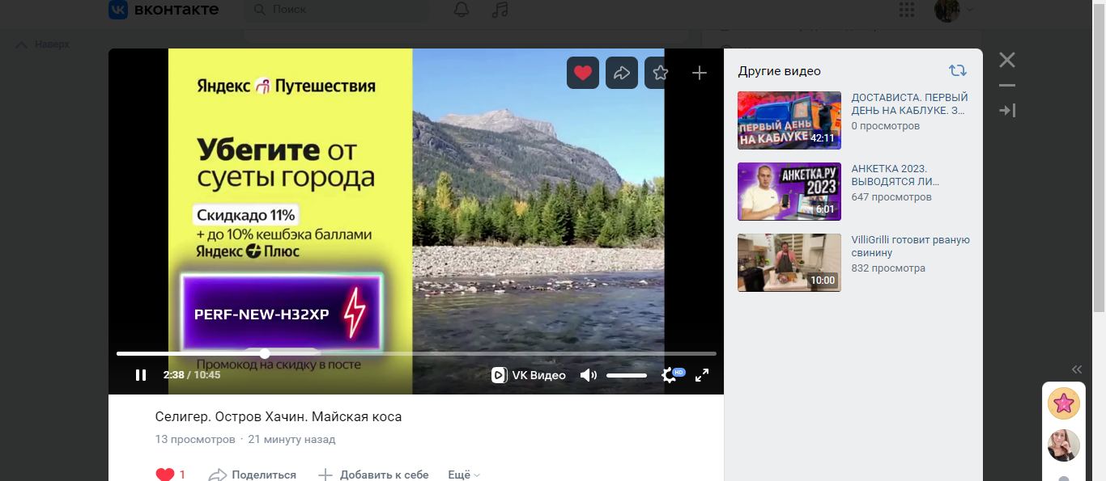Viewport: 1106px width, 481px height.
Task: Click the "21 минуту назад" timestamp
Action: coord(291,440)
